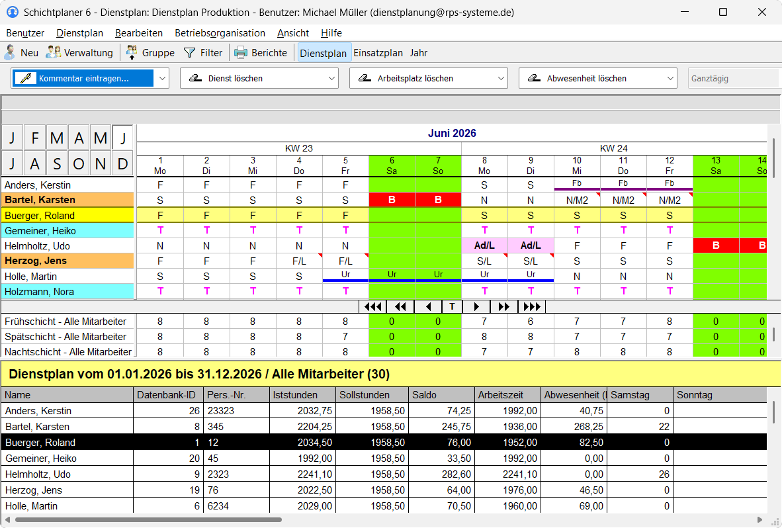Click the Gruppe toolbar icon
This screenshot has width=782, height=528.
132,52
